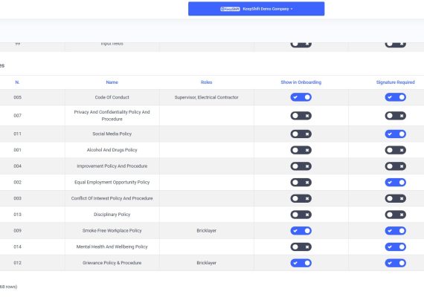
Task: Click number 014 in the table
Action: (x=17, y=247)
